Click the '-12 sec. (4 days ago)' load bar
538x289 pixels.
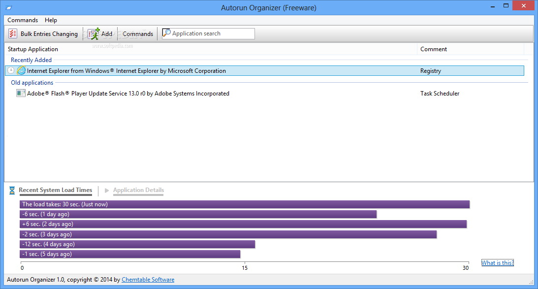coord(137,244)
